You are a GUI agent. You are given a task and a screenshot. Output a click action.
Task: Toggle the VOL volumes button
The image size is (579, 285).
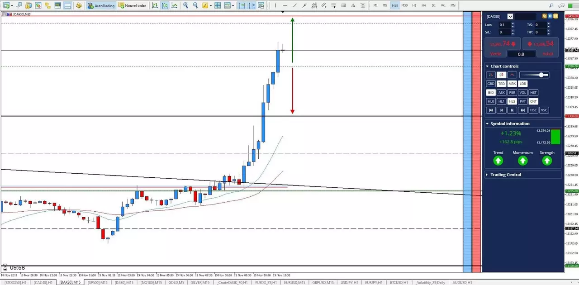tap(523, 92)
